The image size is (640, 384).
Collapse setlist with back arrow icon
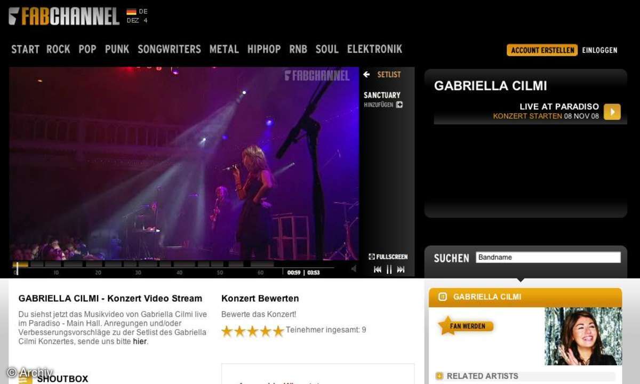366,75
